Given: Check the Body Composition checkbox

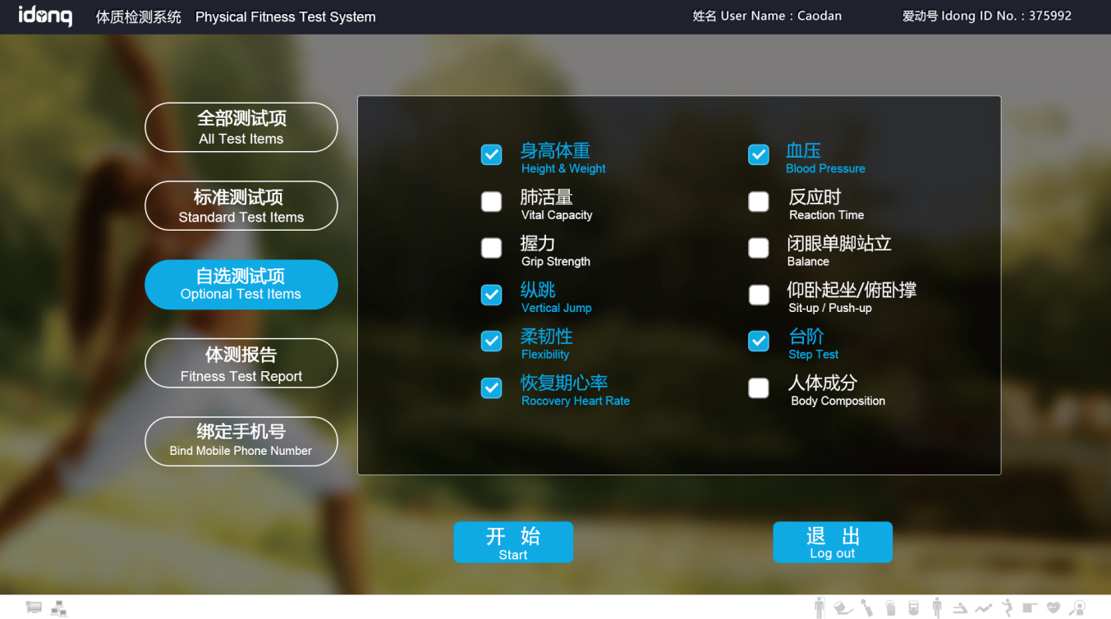Looking at the screenshot, I should [x=759, y=387].
